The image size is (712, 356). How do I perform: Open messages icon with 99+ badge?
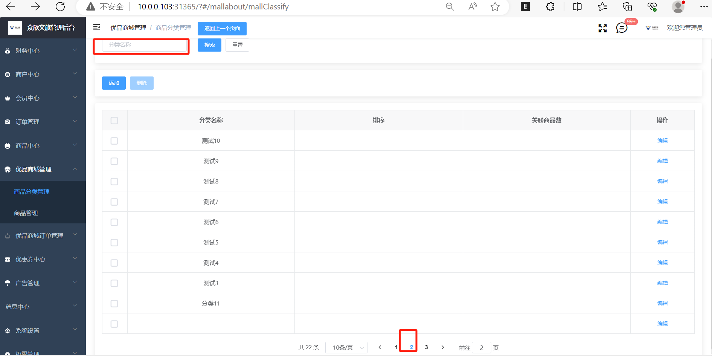(622, 28)
